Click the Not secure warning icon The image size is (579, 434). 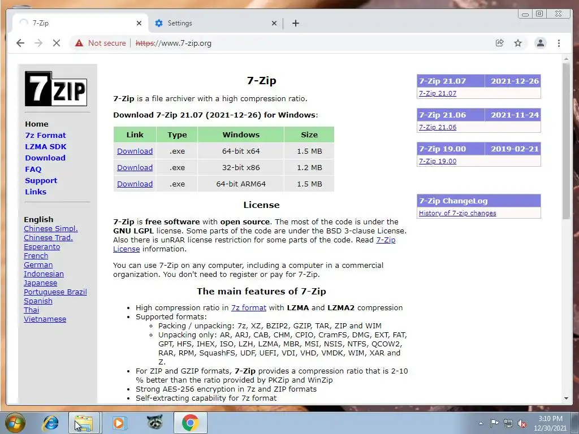click(79, 43)
